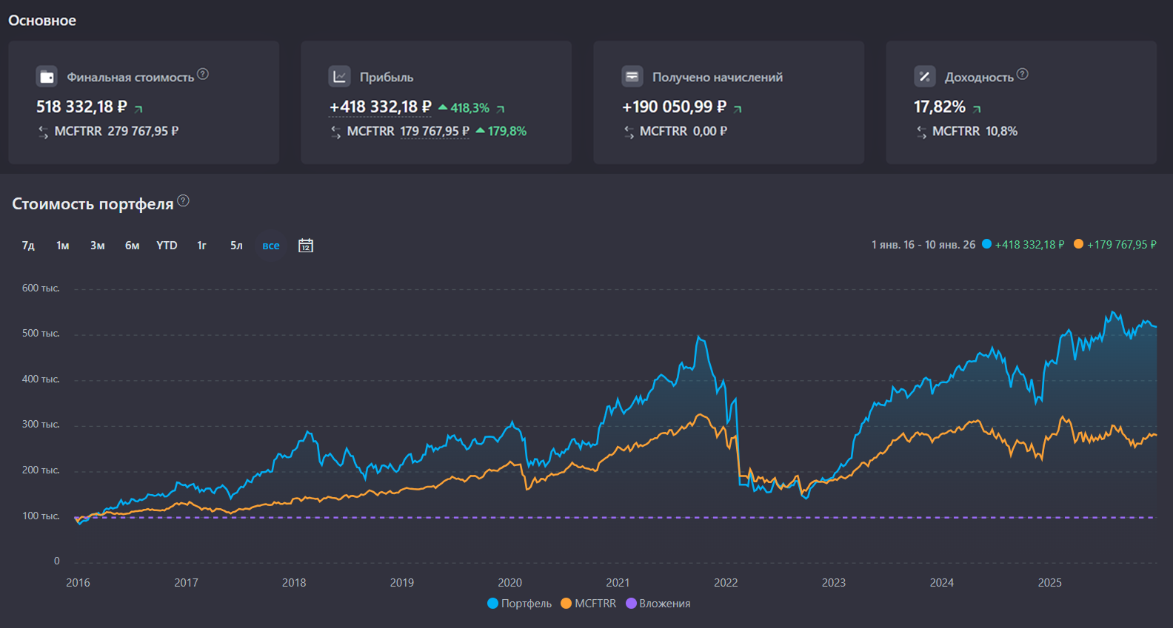Screen dimensions: 1173x628
Task: Click the card icon in Получено начислений
Action: [x=632, y=77]
